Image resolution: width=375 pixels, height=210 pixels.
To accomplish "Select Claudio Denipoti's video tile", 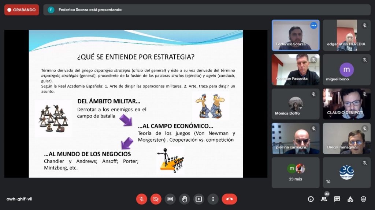I will click(x=346, y=104).
